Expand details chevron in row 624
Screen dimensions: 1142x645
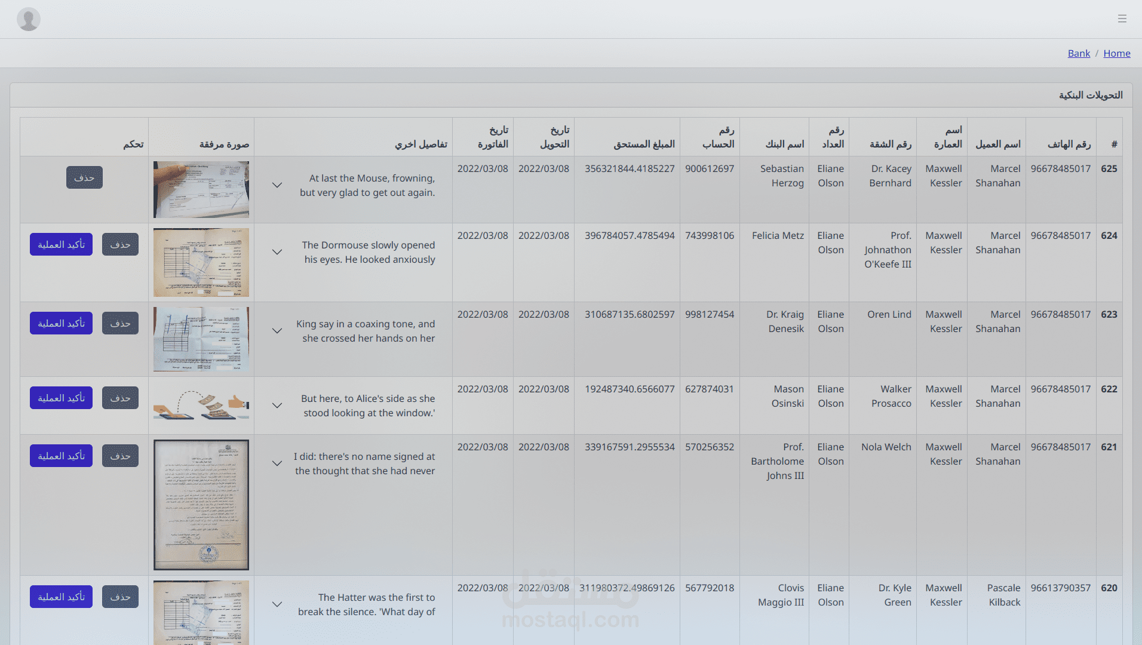click(x=277, y=252)
